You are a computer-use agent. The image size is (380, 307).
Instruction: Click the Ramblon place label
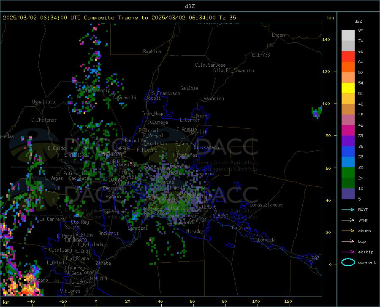[x=152, y=52]
